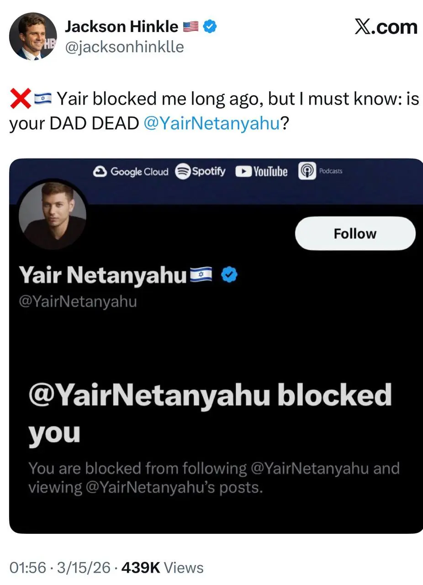Click the red X emoji in the tweet

click(20, 99)
